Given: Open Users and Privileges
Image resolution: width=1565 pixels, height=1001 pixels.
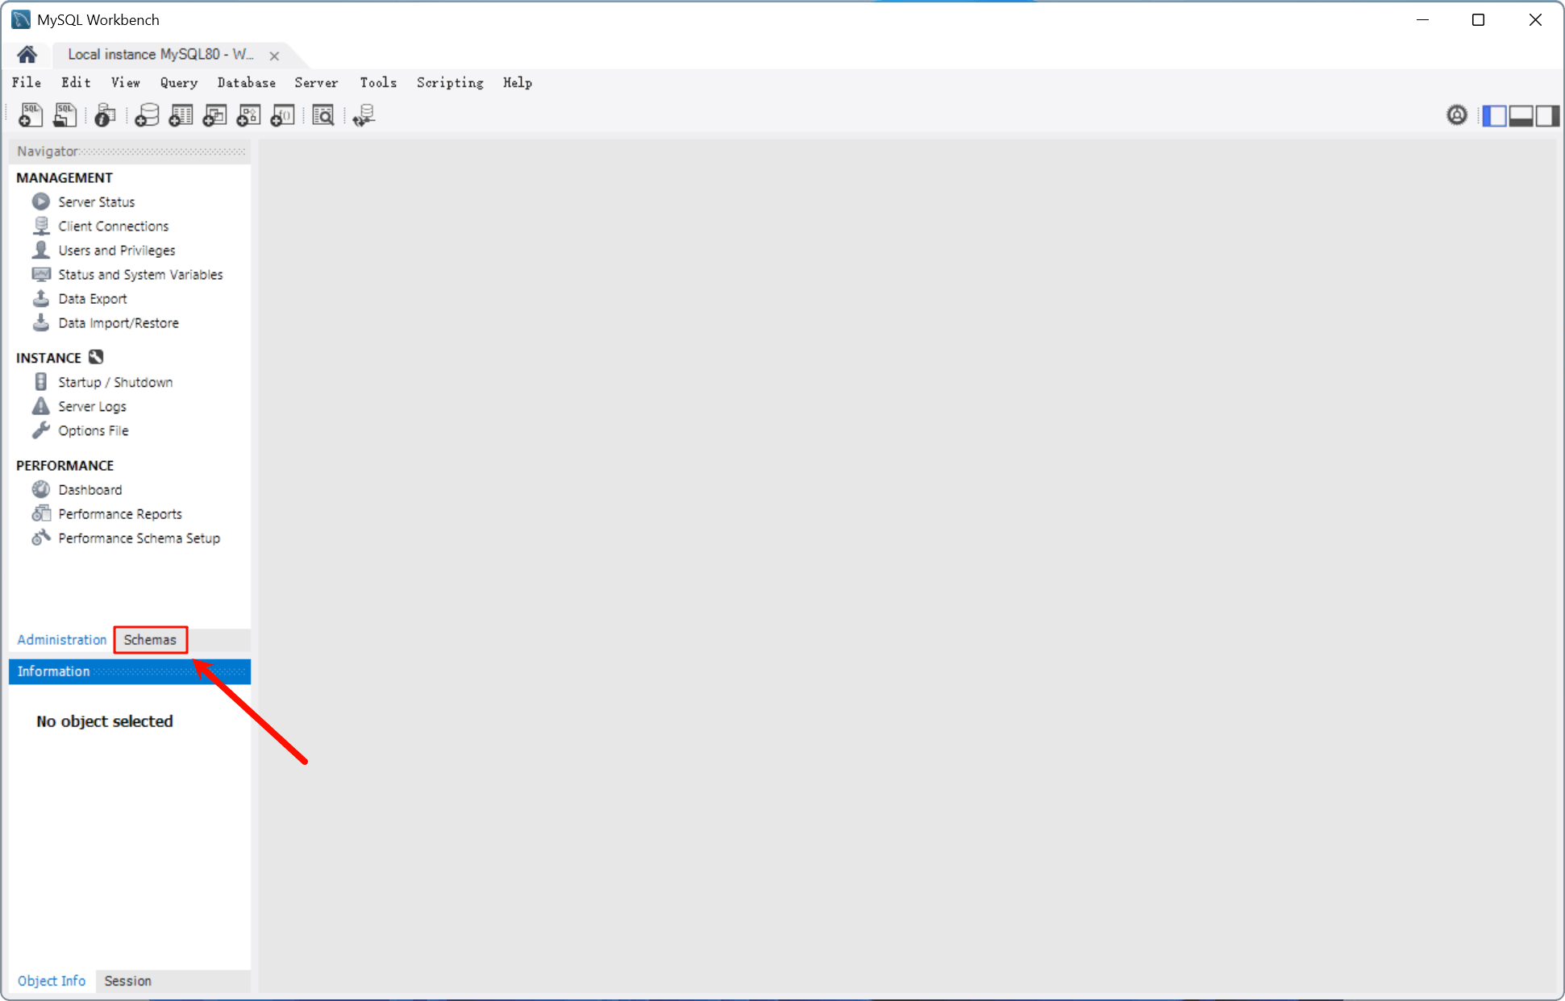Looking at the screenshot, I should [116, 250].
